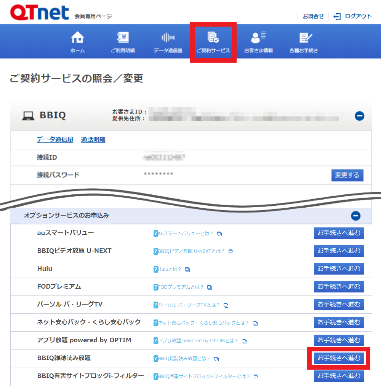
Task: Click 変更する for connection password
Action: 347,175
